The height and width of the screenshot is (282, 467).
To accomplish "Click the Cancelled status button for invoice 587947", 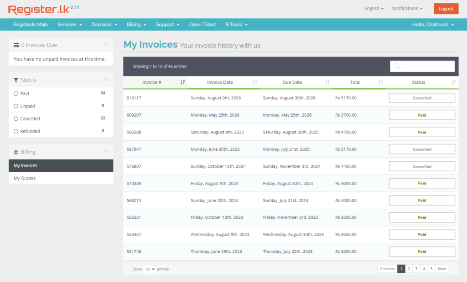I will coord(422,149).
